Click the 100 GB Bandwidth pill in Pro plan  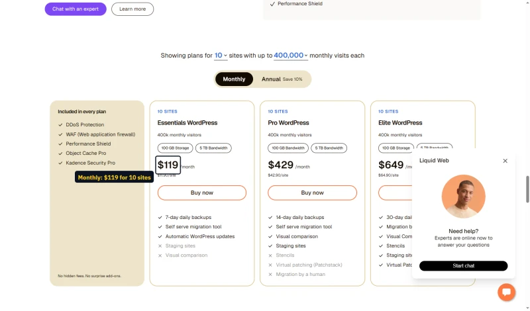click(288, 148)
